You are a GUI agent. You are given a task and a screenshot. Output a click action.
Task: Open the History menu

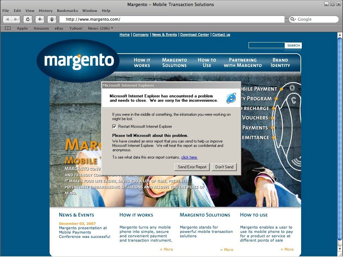(46, 11)
